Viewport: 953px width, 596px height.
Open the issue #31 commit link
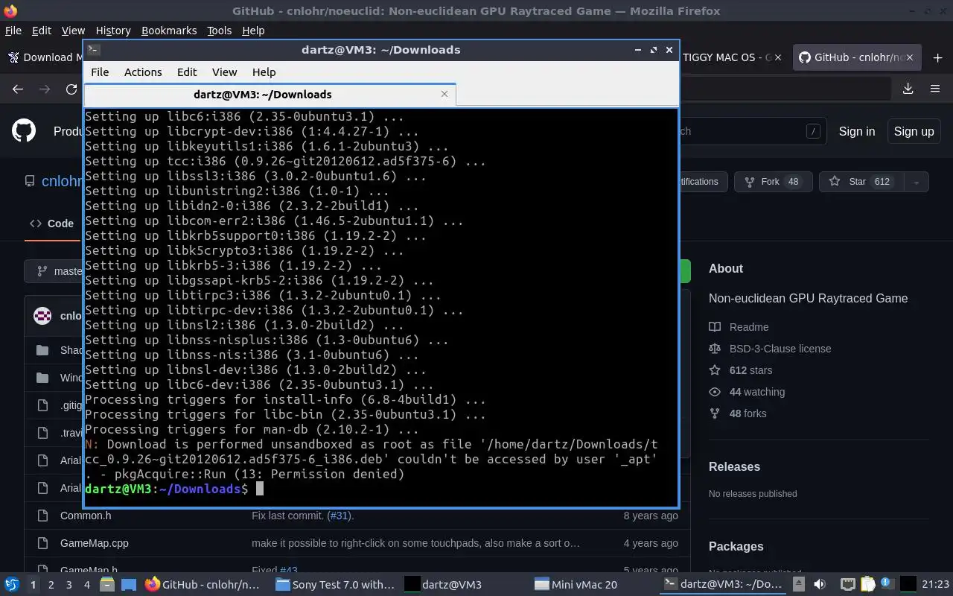pos(340,516)
